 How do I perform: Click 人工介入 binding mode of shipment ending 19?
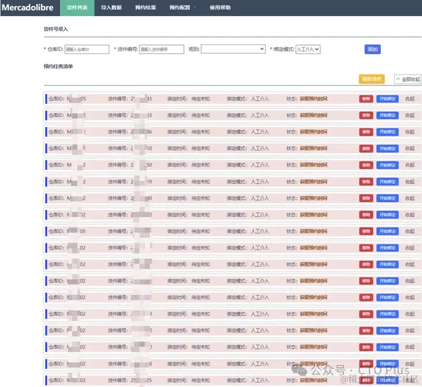[x=260, y=182]
